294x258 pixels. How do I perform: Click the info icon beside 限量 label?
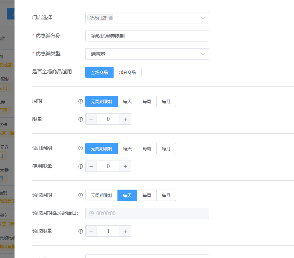point(80,119)
